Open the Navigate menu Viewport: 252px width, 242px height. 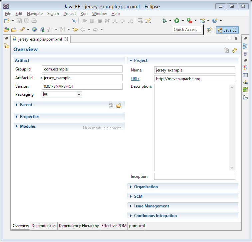pyautogui.click(x=35, y=14)
